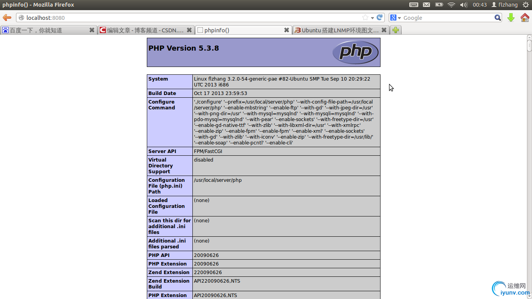Go back using the orange back arrow
This screenshot has width=532, height=299.
tap(7, 18)
